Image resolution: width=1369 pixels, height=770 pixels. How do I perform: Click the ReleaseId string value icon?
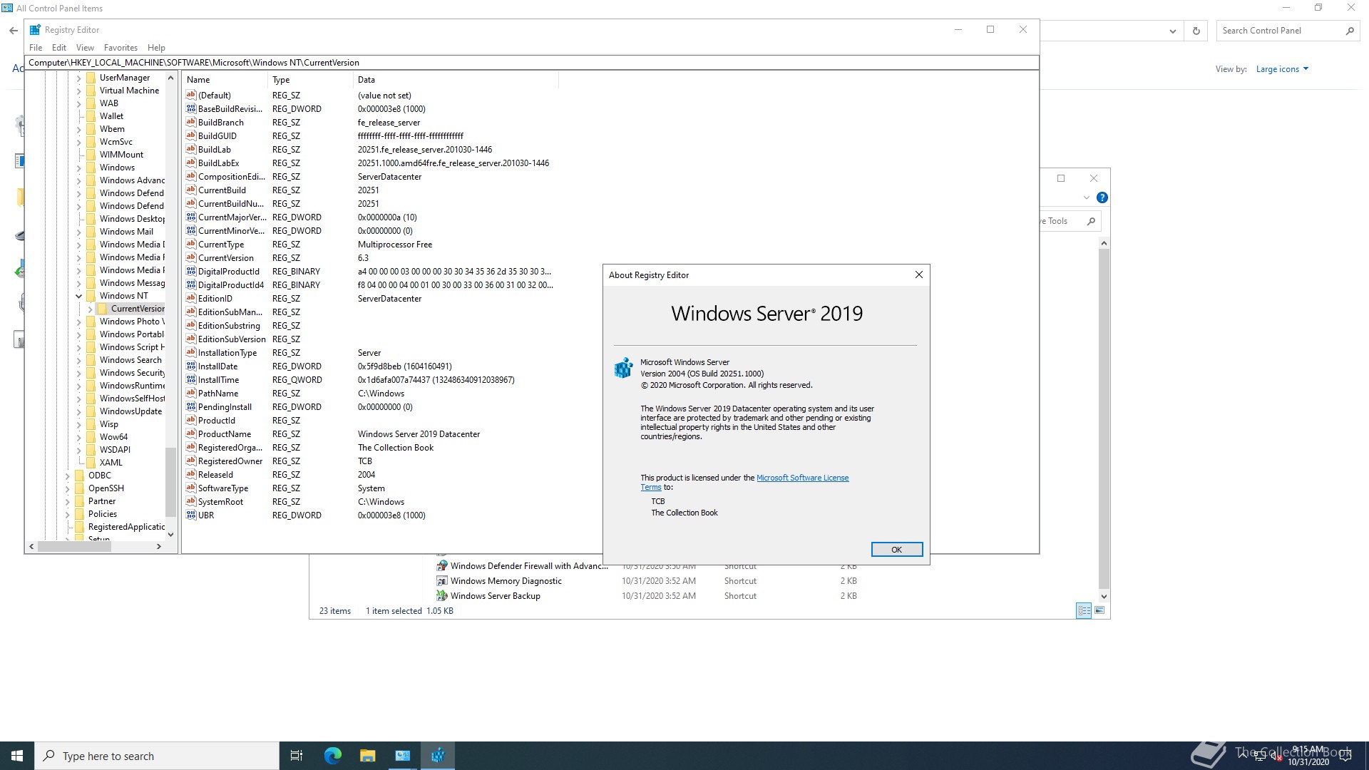point(191,474)
